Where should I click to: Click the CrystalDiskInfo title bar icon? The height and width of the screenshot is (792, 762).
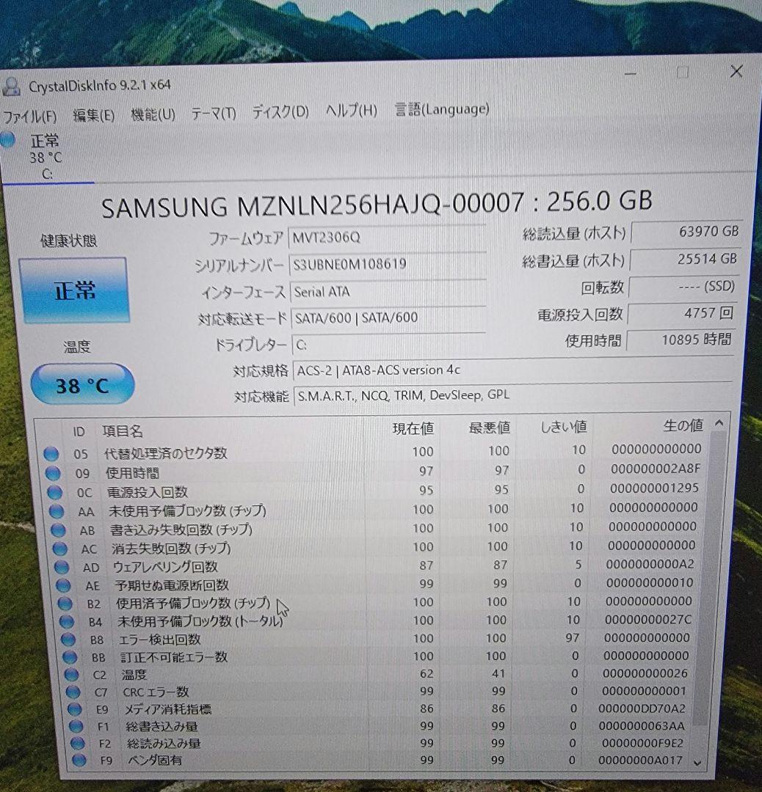pyautogui.click(x=12, y=87)
